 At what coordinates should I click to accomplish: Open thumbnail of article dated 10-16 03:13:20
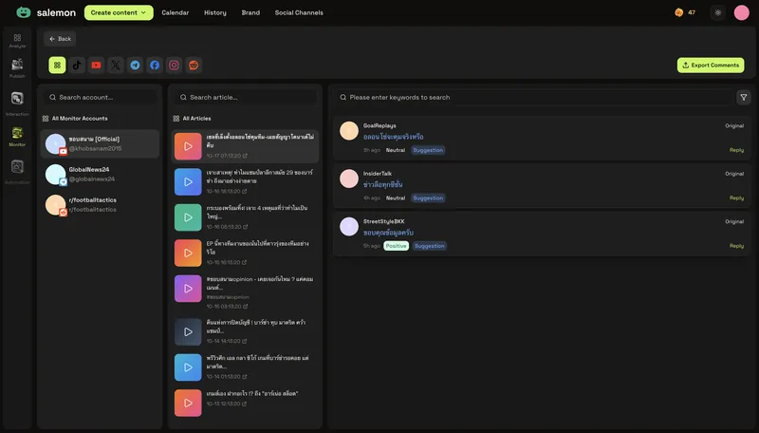[x=188, y=289]
